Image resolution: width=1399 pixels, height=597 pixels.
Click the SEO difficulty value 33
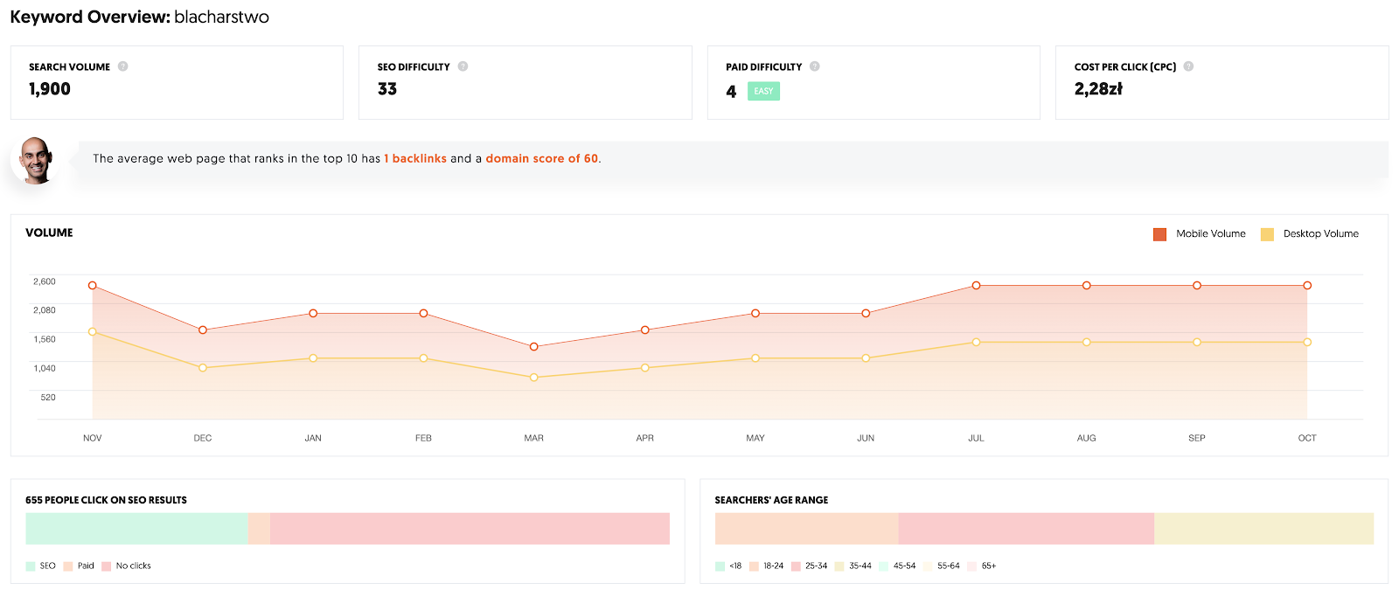click(387, 89)
